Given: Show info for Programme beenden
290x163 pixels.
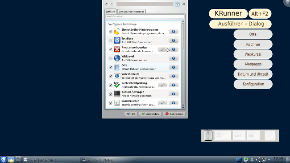Looking at the screenshot, I should tap(174, 49).
